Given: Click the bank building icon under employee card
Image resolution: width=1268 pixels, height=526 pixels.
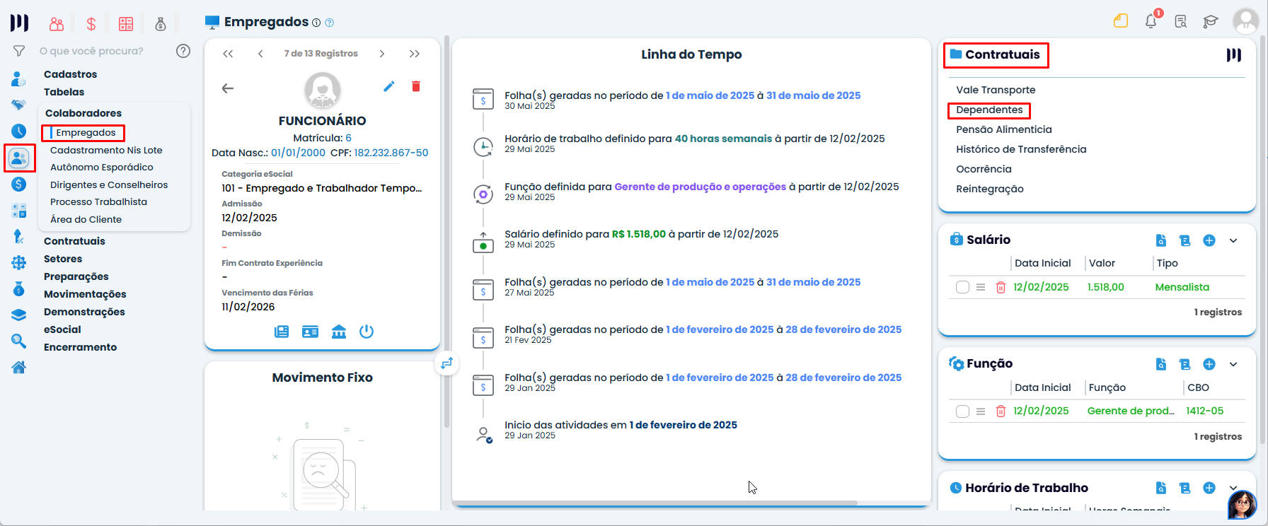Looking at the screenshot, I should [x=339, y=332].
